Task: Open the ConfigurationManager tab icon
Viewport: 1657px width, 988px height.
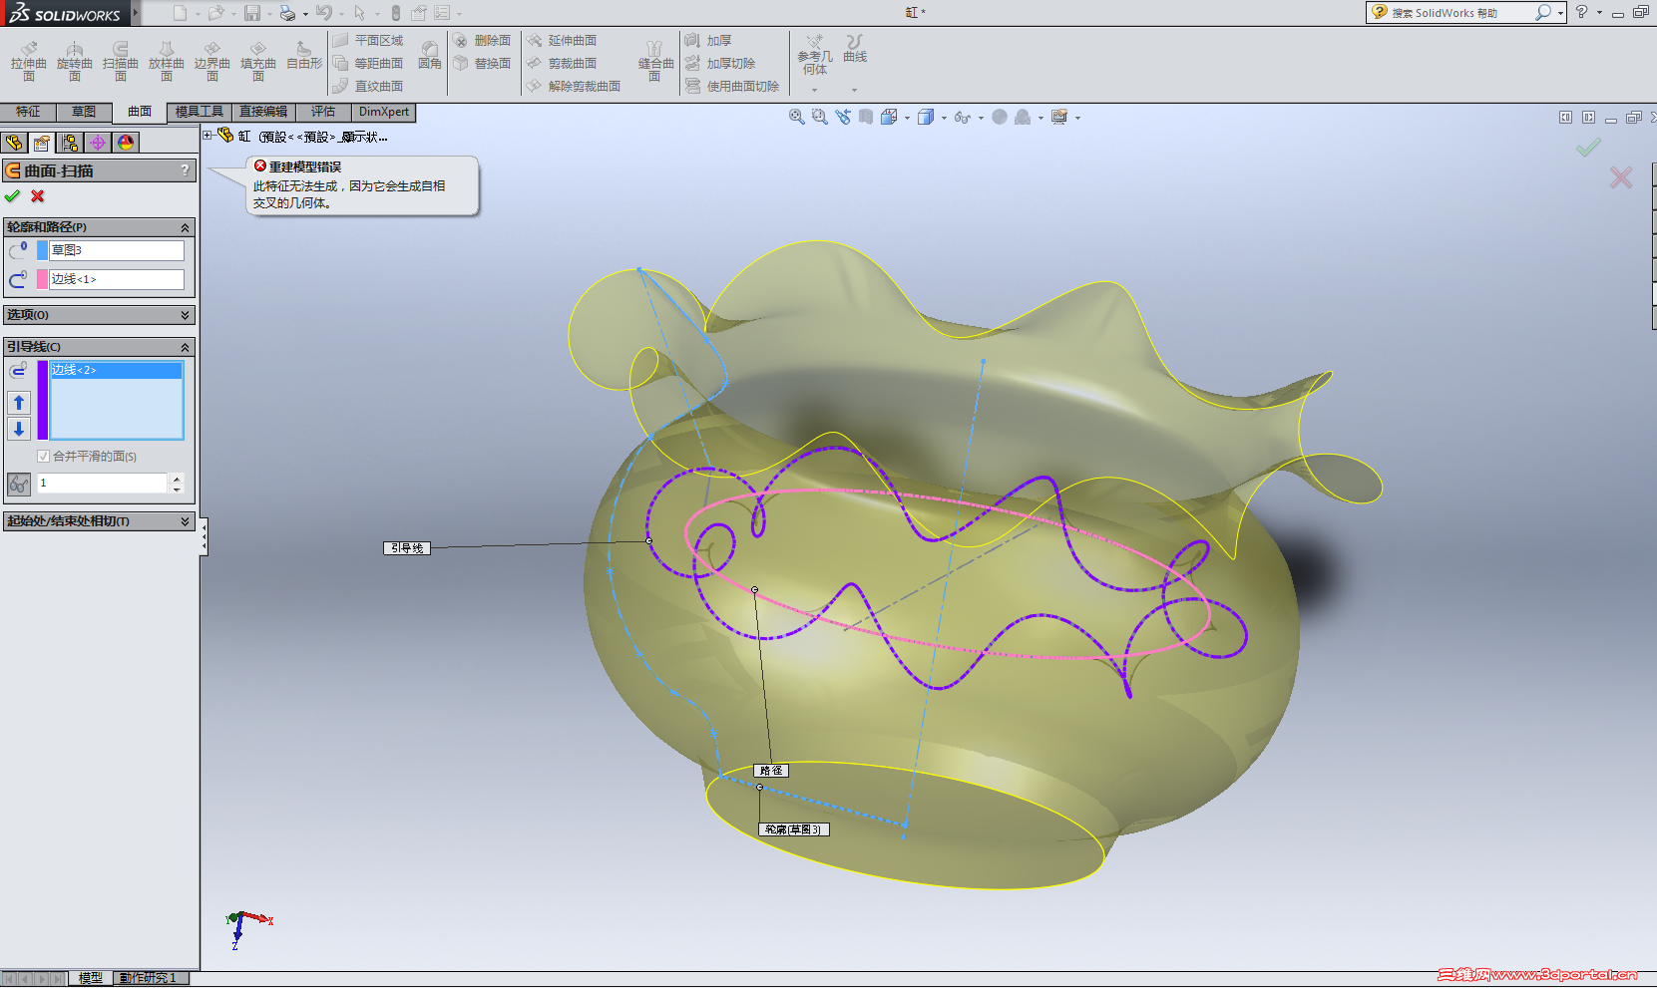Action: pos(70,143)
